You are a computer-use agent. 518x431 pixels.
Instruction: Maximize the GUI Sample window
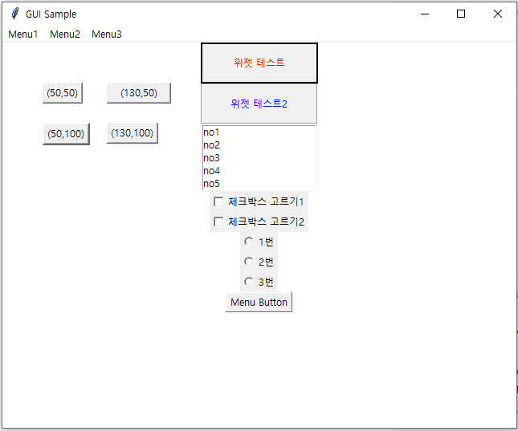461,14
